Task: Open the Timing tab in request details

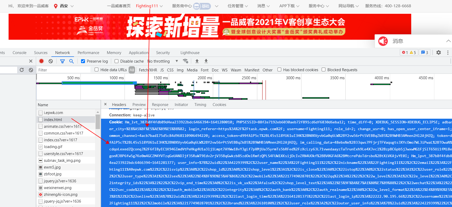Action: 200,104
